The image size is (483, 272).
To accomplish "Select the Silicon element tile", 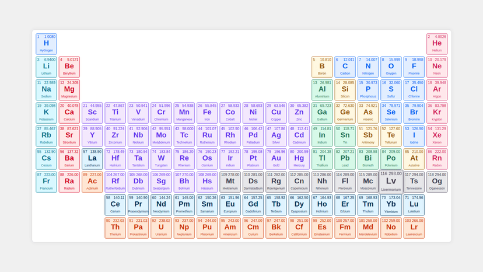I will (345, 89).
